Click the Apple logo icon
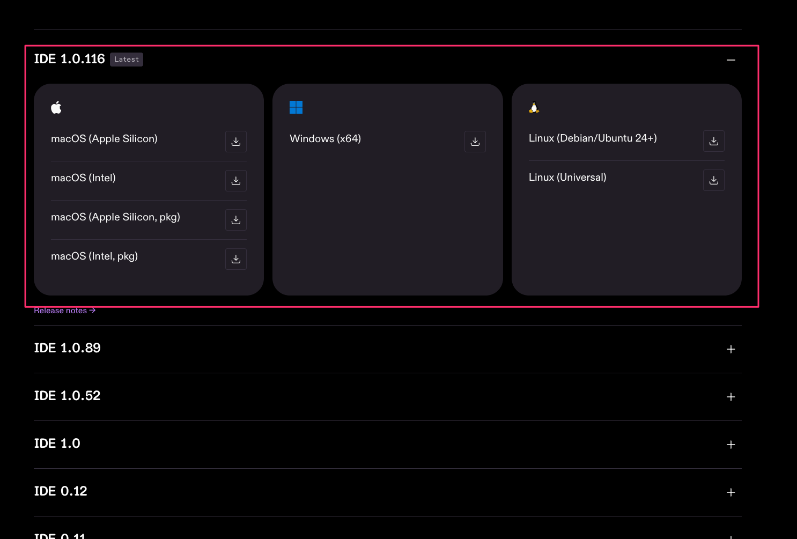 [56, 107]
